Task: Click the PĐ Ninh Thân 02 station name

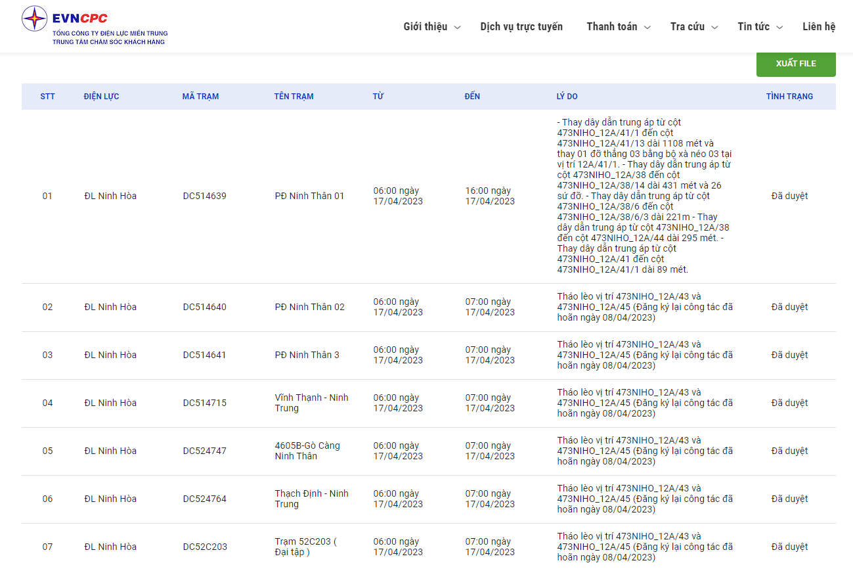Action: 309,307
